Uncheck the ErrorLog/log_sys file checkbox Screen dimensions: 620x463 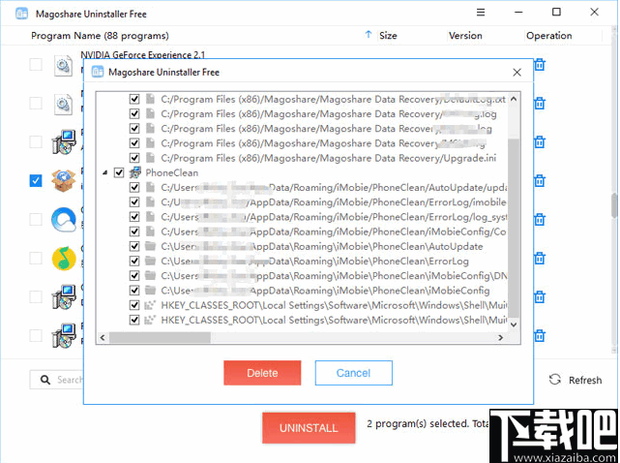[134, 217]
